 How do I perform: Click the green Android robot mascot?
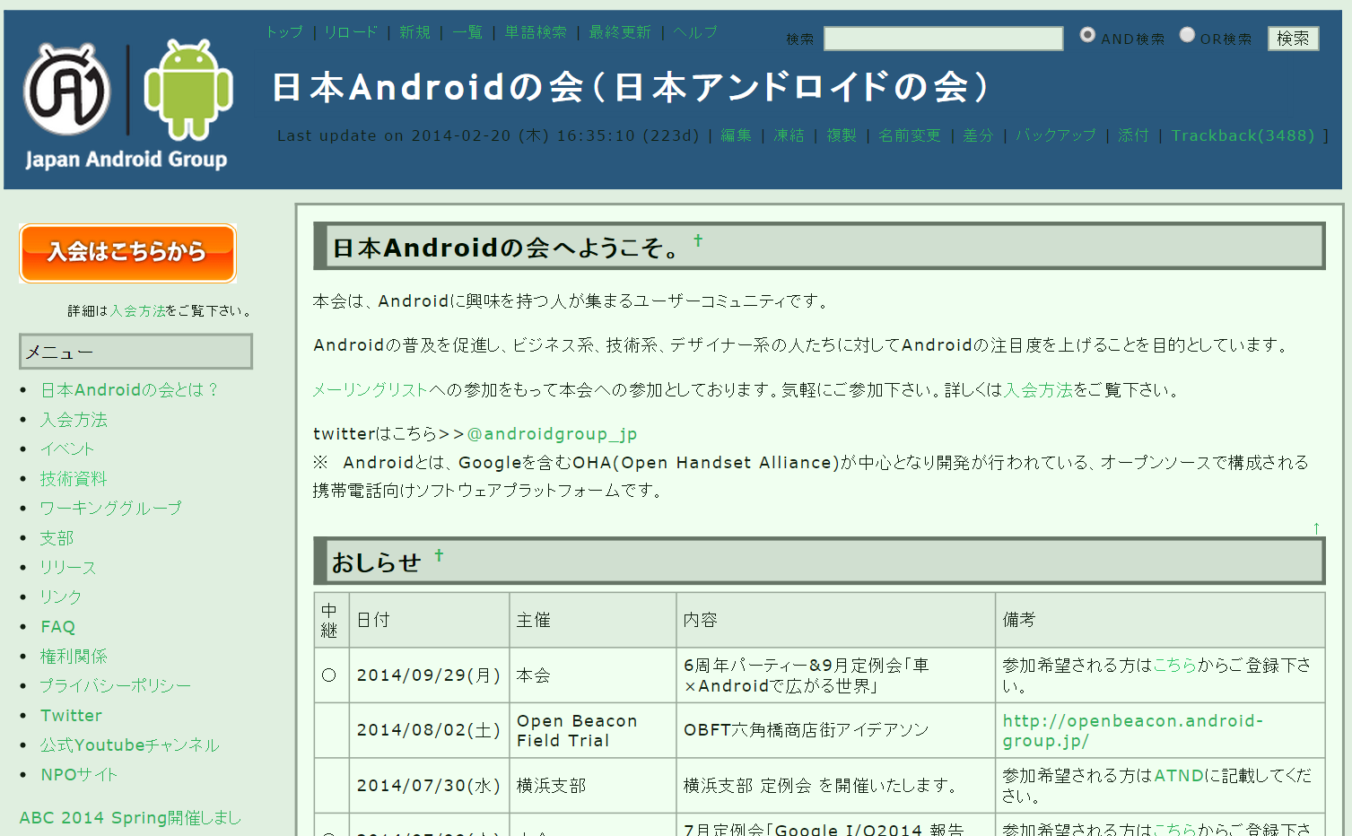coord(188,90)
